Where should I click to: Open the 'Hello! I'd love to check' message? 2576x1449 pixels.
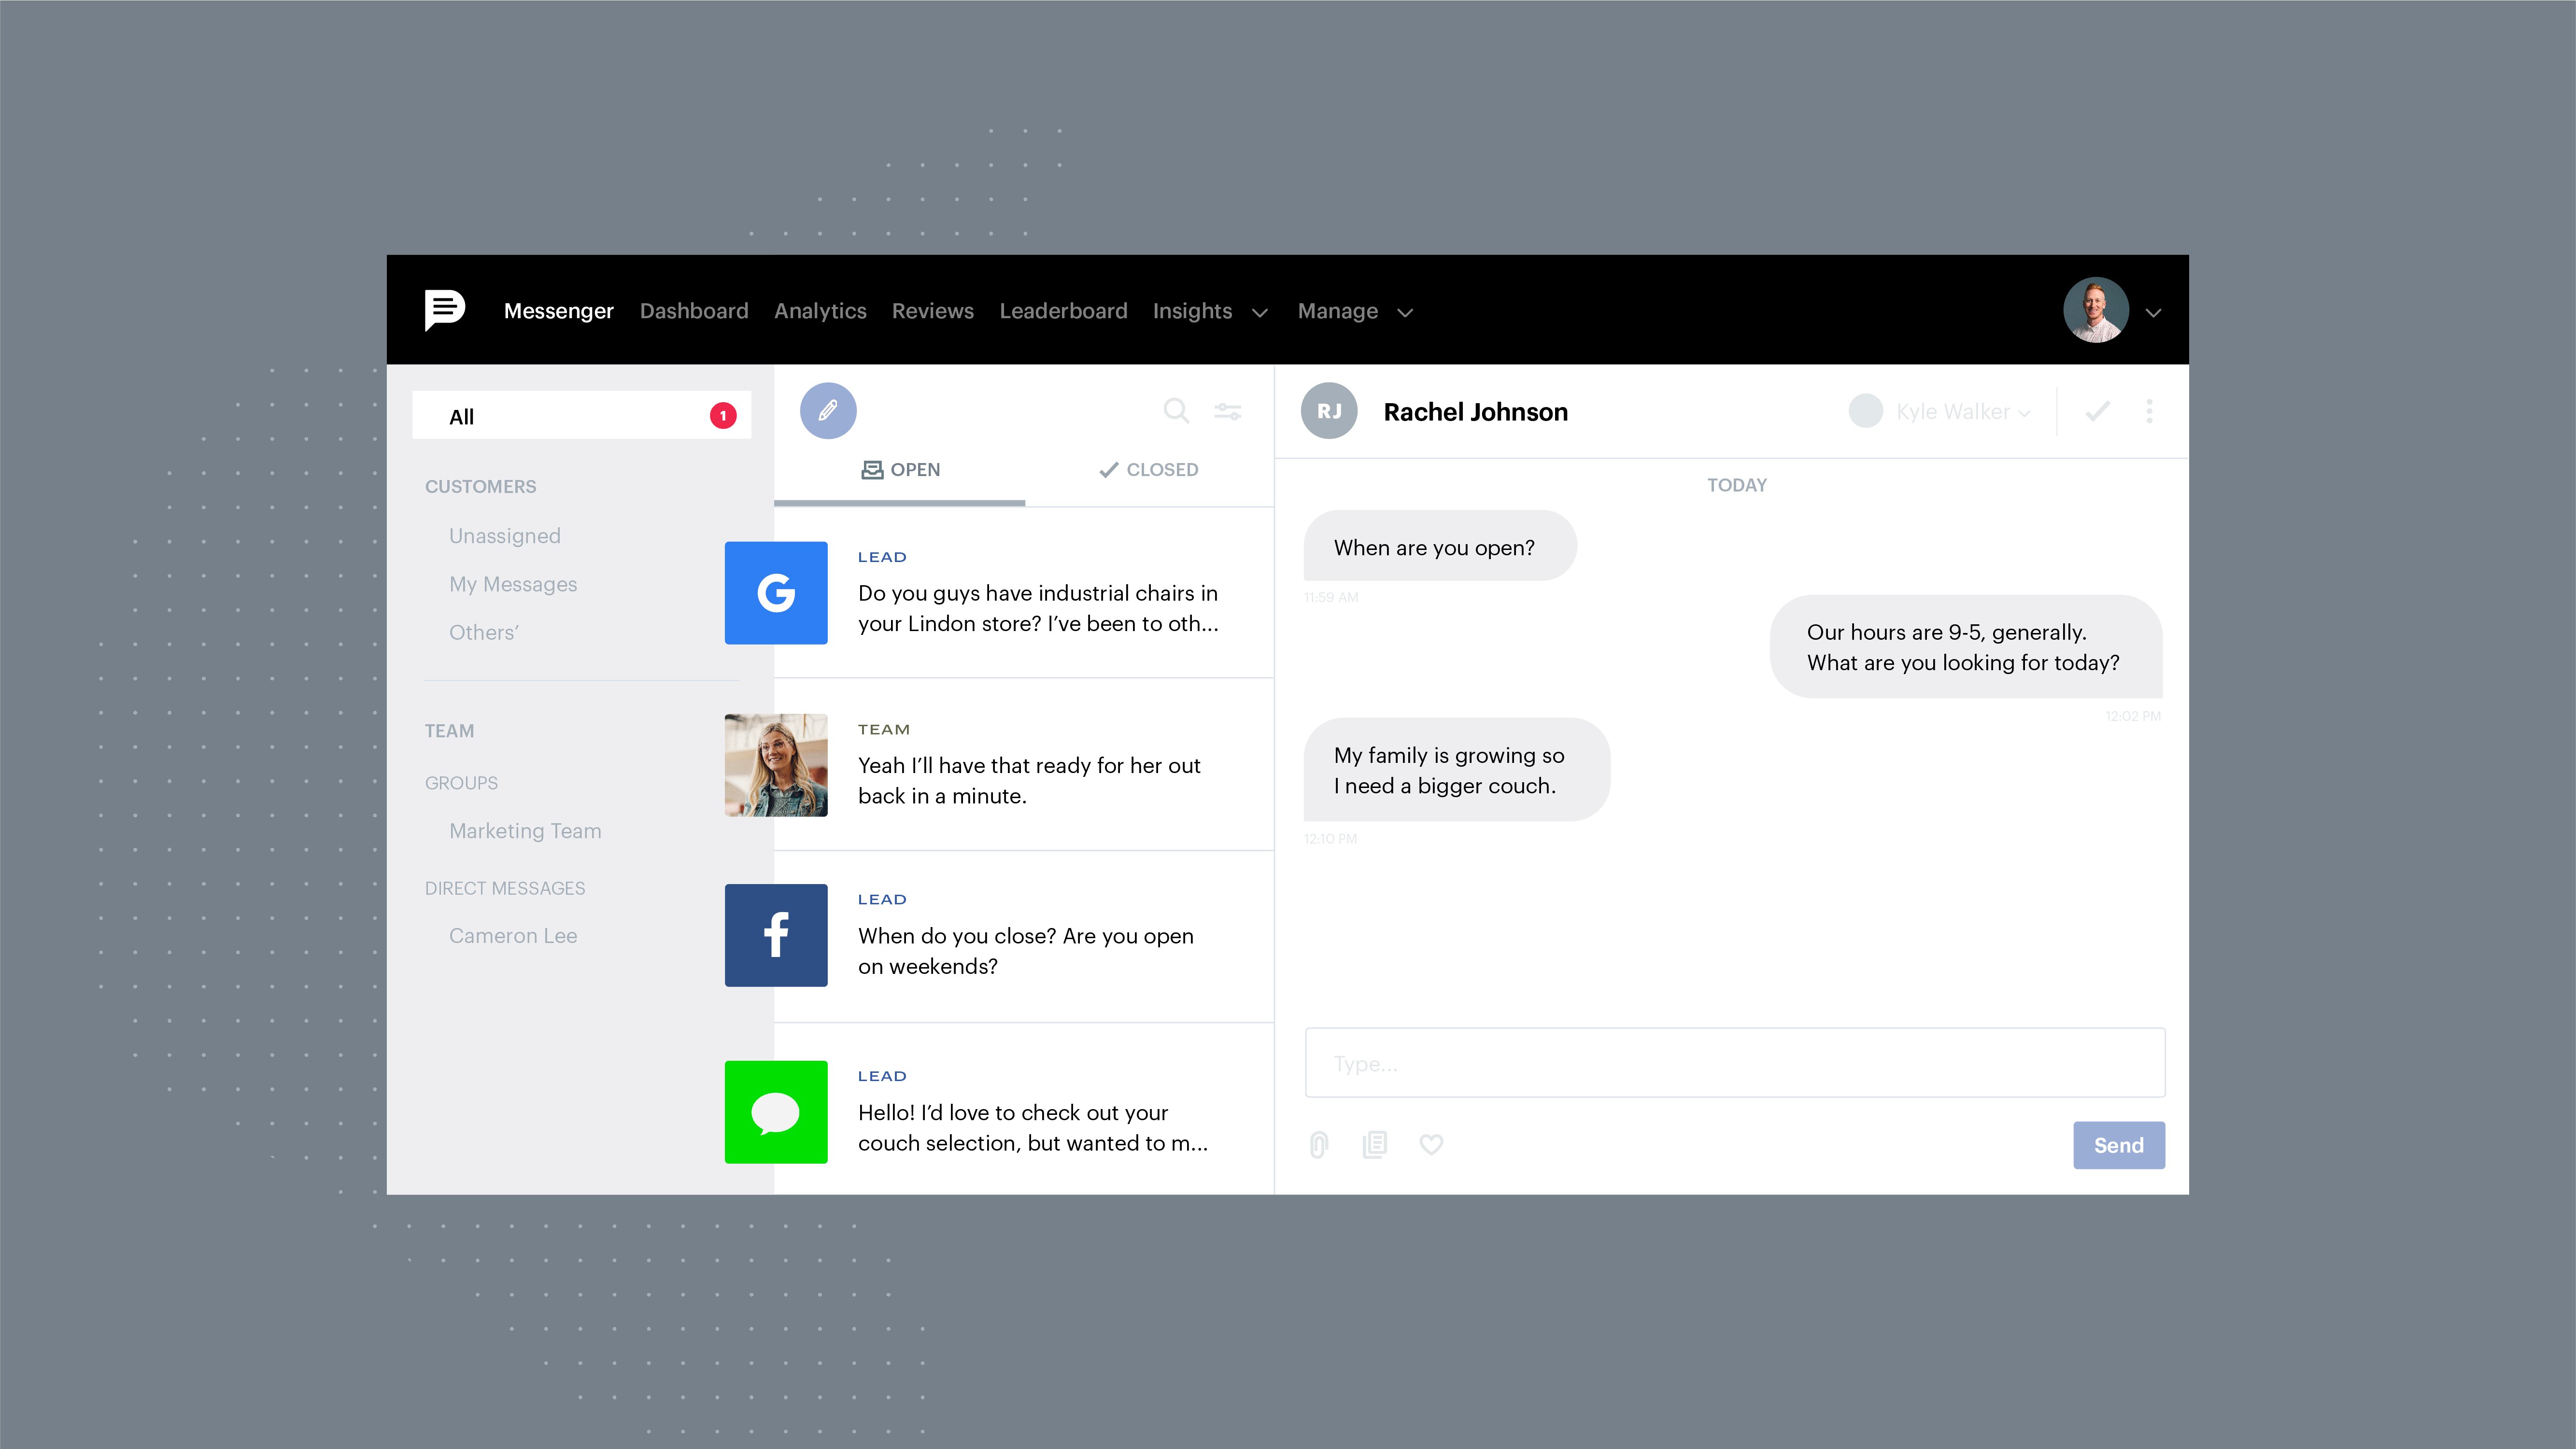coord(1033,1128)
